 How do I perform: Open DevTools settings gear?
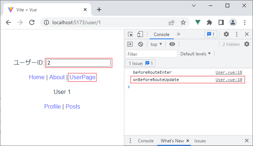pyautogui.click(x=226, y=34)
